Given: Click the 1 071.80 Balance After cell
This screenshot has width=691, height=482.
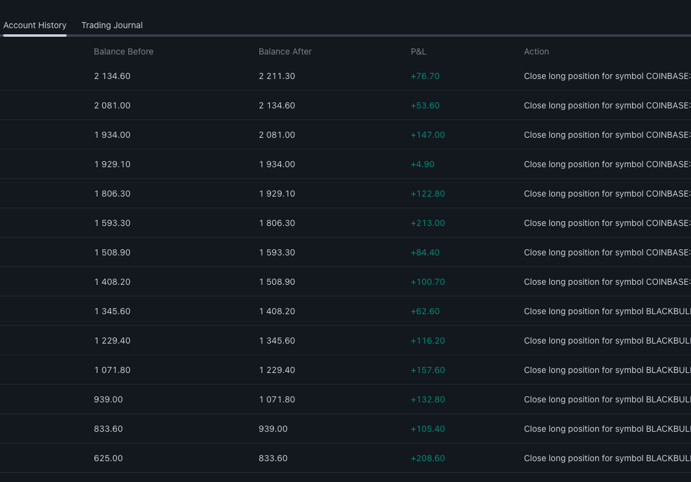Looking at the screenshot, I should 277,399.
